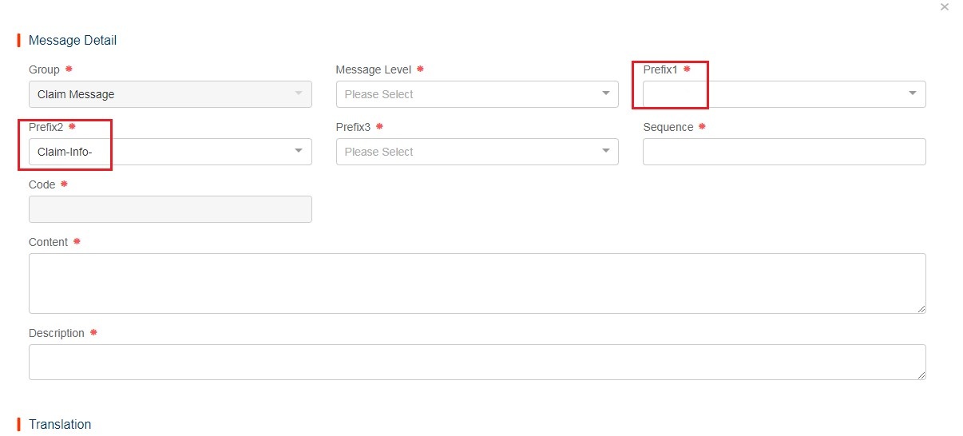Click the Prefix1 field label

[660, 69]
